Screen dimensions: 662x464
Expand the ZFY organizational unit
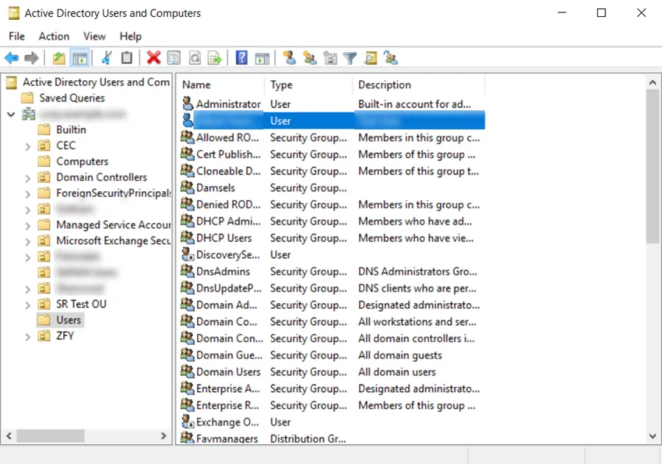pos(27,337)
